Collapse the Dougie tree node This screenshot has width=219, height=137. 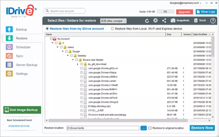63,51
